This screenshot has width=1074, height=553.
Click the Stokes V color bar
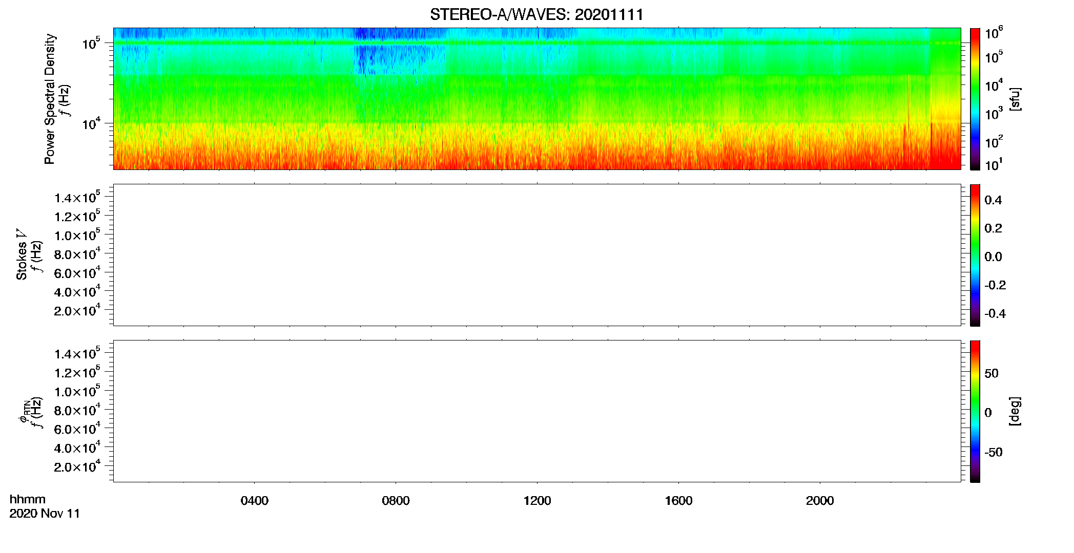(975, 255)
